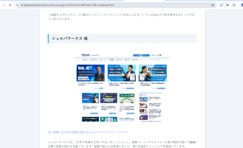This screenshot has width=243, height=148.
Task: Click the browser forward arrow
Action: pos(4,5)
